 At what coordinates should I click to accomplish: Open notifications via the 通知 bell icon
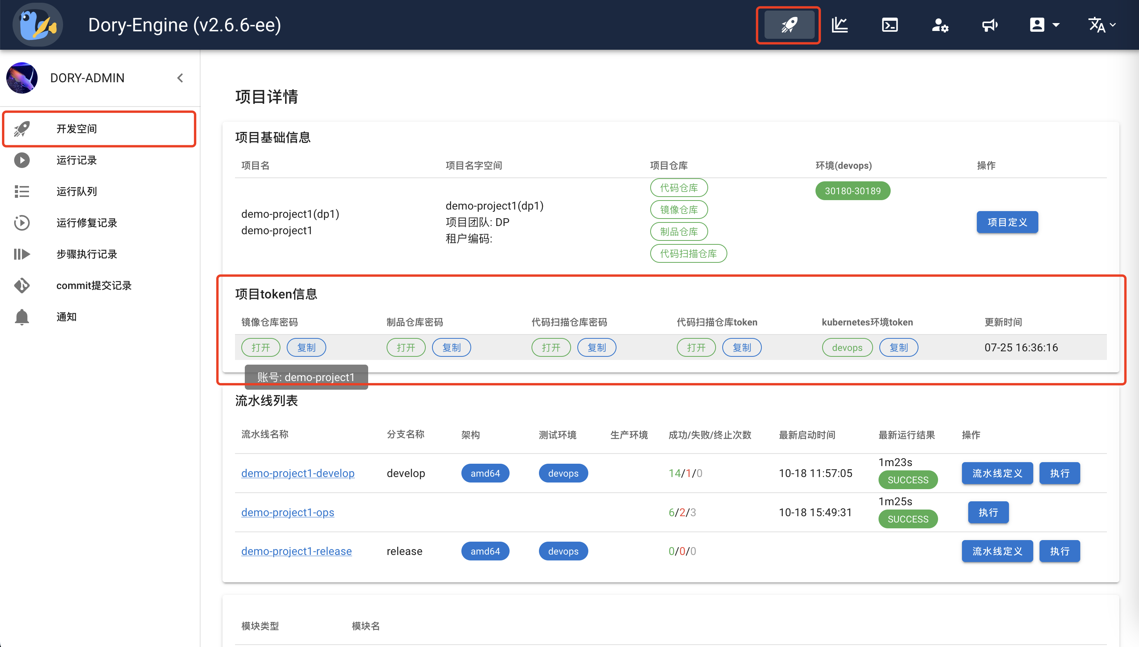[x=22, y=316]
